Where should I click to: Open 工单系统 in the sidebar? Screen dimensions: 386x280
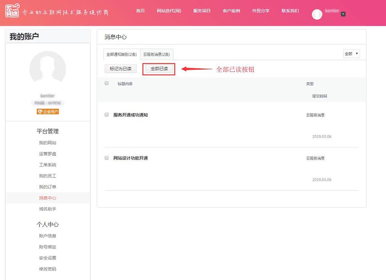tap(48, 165)
